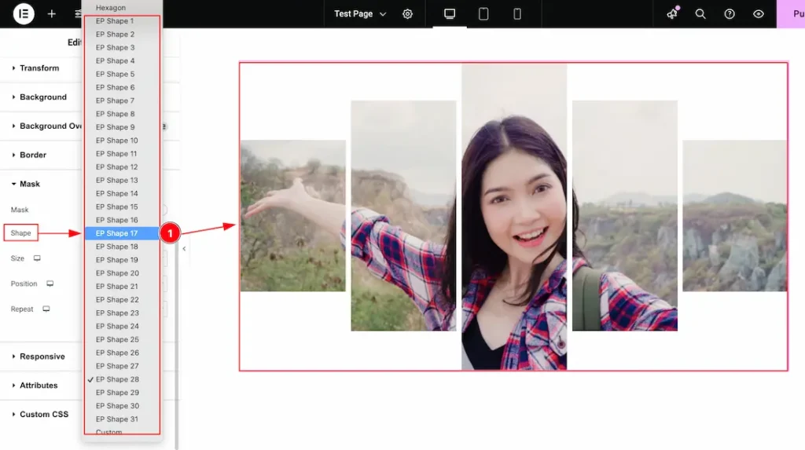Expand the Custom CSS section

[43, 414]
